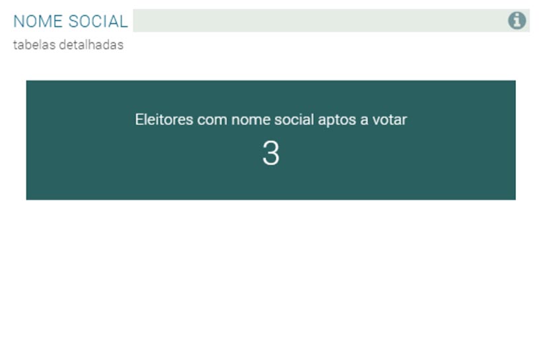Click the circular 'i' help button

coord(517,21)
